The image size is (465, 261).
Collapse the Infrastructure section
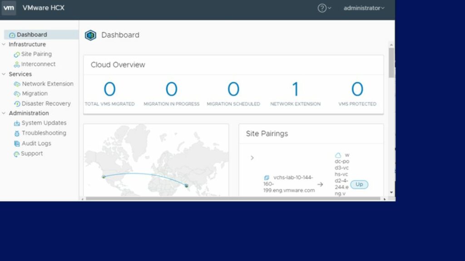tap(4, 44)
